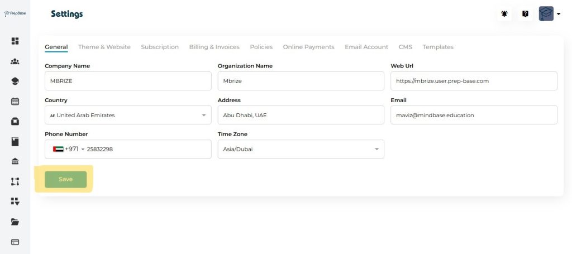Click the folder icon in sidebar

click(x=15, y=222)
